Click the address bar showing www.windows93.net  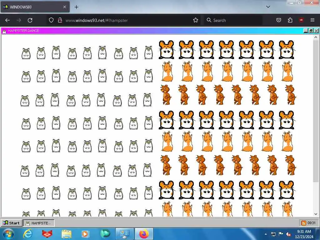point(124,20)
